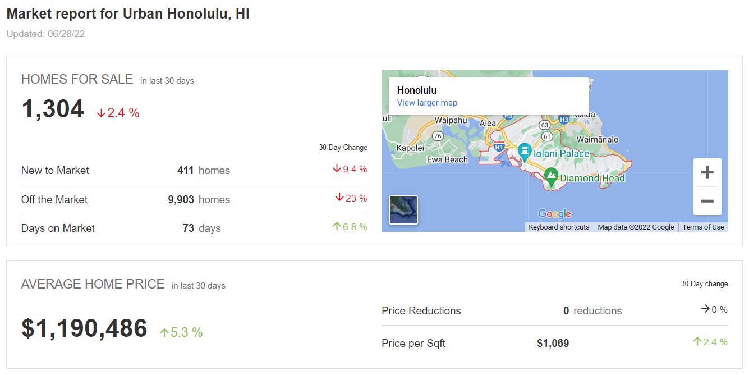749x375 pixels.
Task: Click the Updated 06/28/22 timestamp
Action: pyautogui.click(x=45, y=34)
